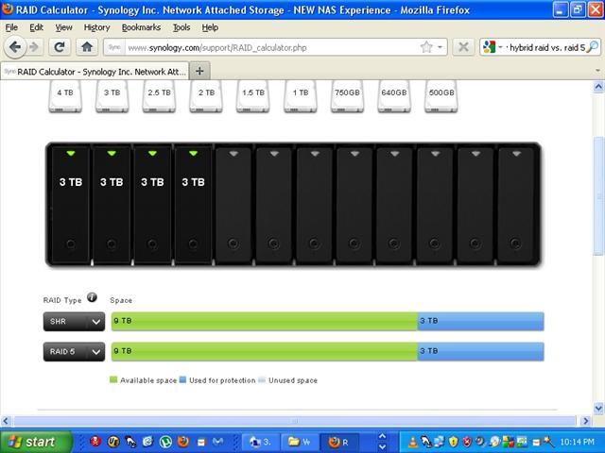Click the vertical scrollbar up arrow

[598, 86]
